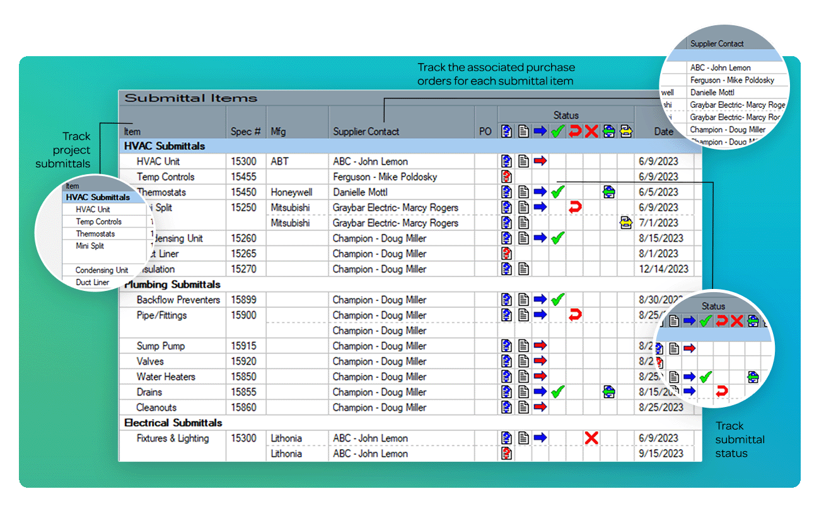
Task: Click the green transmittal icon on the Thermostats row
Action: [609, 192]
